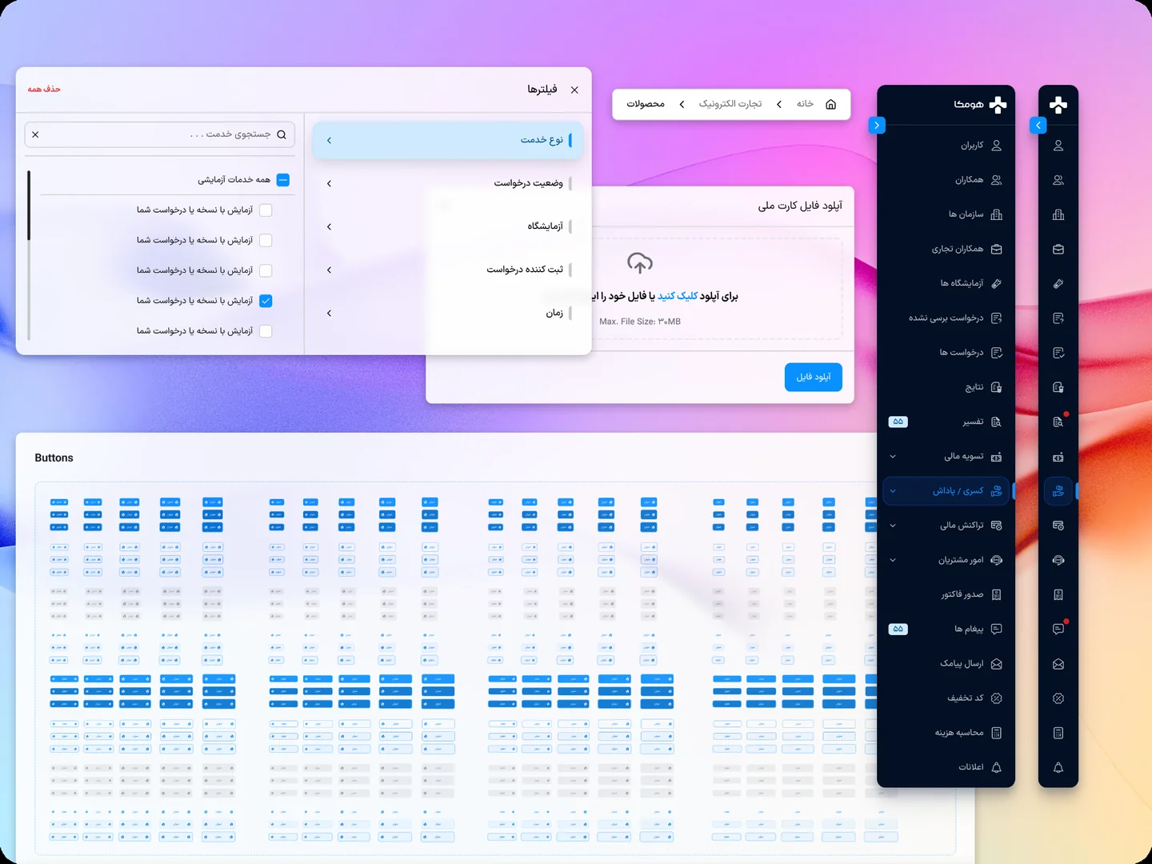Uncheck the ticked 'آزمایش با نسخه' checkbox

pos(266,301)
